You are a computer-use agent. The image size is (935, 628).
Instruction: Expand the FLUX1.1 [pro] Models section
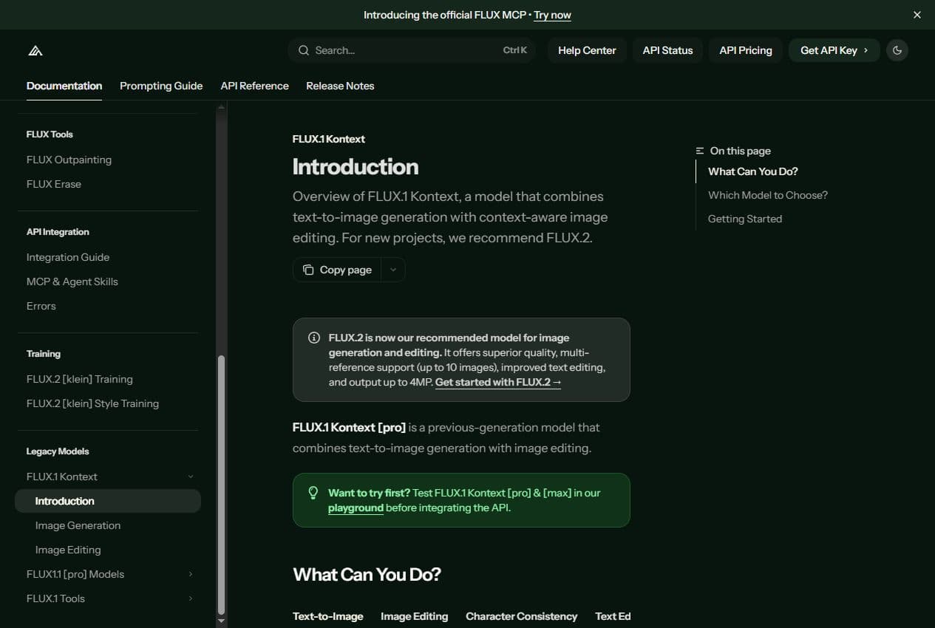pyautogui.click(x=108, y=574)
